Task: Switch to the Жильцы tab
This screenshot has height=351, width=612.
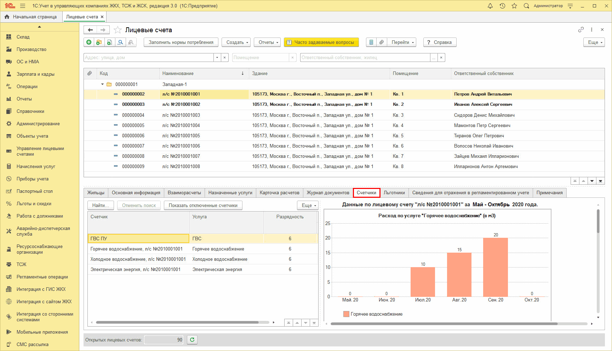Action: [x=96, y=192]
